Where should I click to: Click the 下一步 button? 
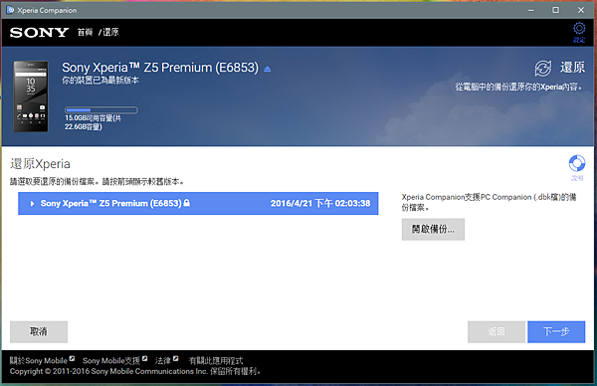click(x=556, y=331)
